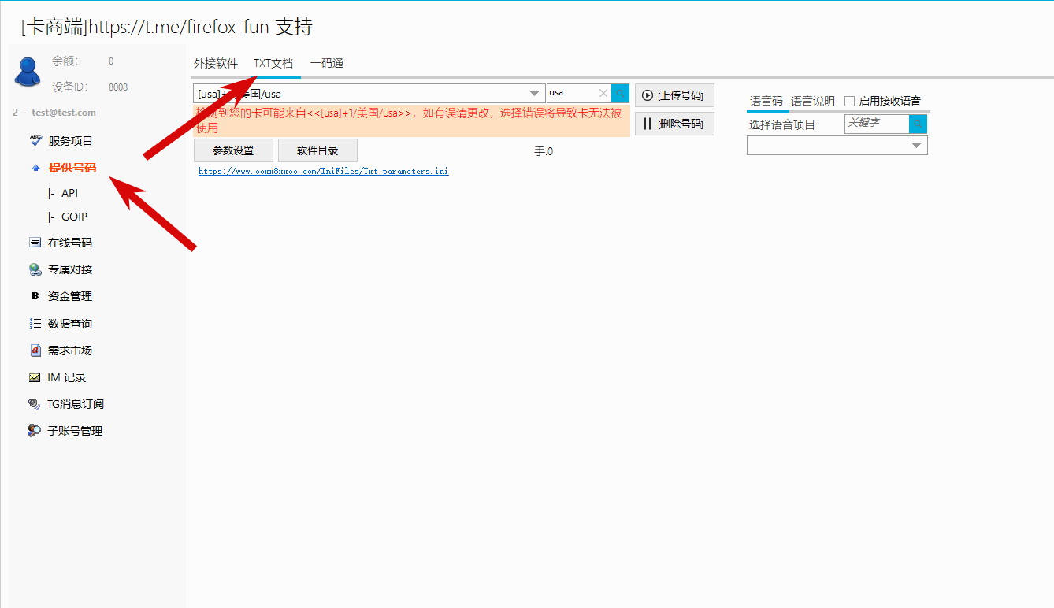Image resolution: width=1054 pixels, height=608 pixels.
Task: Click the orange card-origin warning message
Action: (411, 120)
